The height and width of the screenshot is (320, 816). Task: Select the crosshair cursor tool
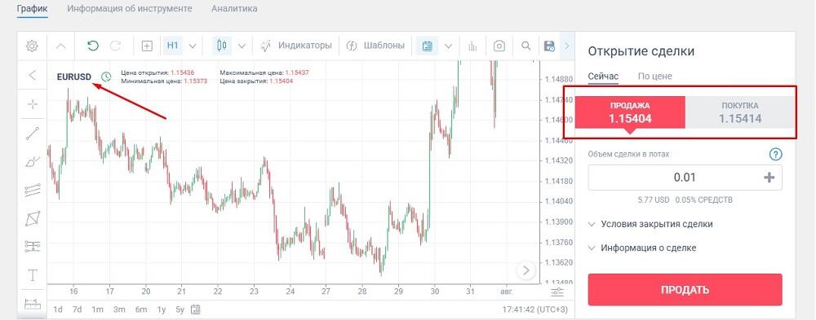[x=33, y=104]
